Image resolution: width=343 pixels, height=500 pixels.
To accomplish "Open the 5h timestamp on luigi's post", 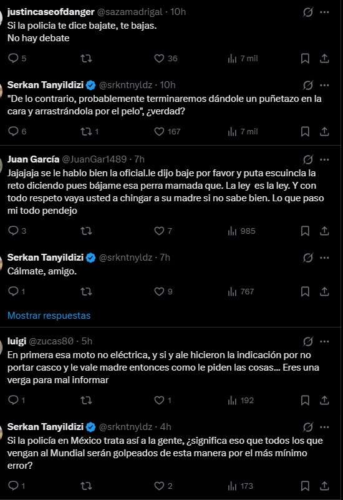I will point(87,341).
